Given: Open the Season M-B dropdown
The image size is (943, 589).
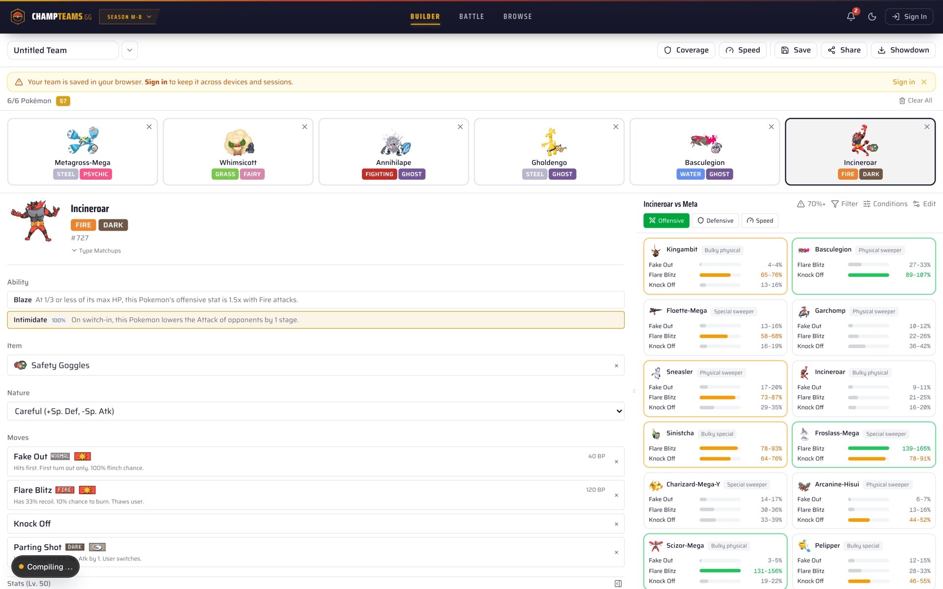Looking at the screenshot, I should click(x=129, y=17).
